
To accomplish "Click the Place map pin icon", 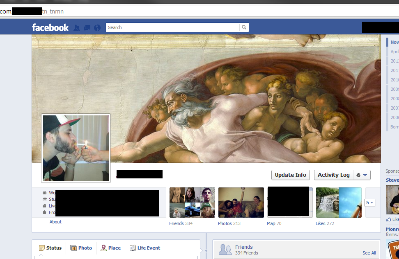I will tap(103, 248).
